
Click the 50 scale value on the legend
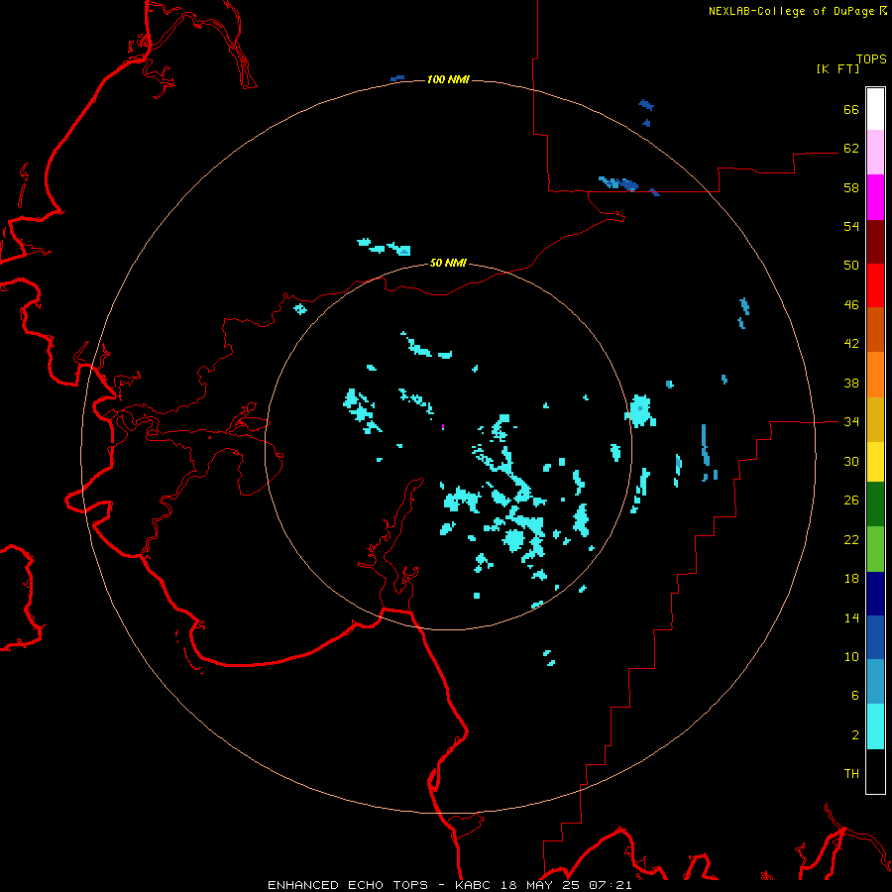tap(851, 266)
